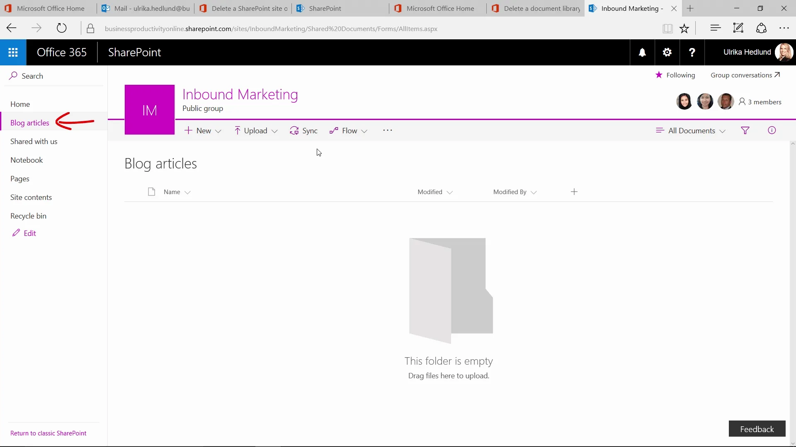Viewport: 796px width, 447px height.
Task: Open Blog articles in the left navigation
Action: (x=30, y=123)
